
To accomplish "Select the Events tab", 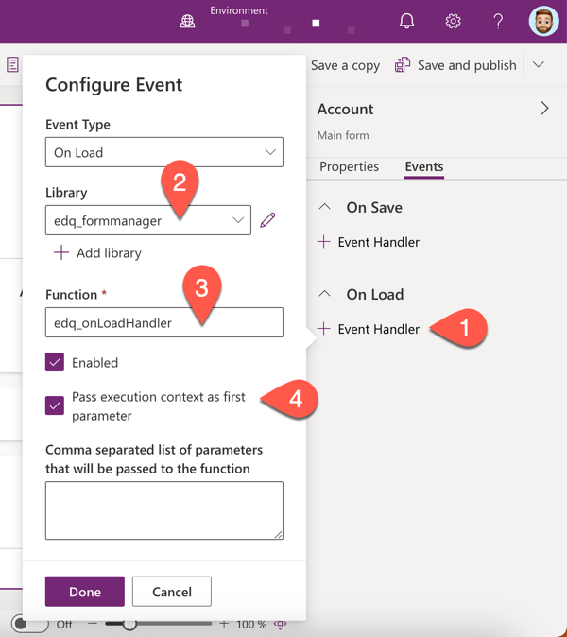I will point(423,166).
